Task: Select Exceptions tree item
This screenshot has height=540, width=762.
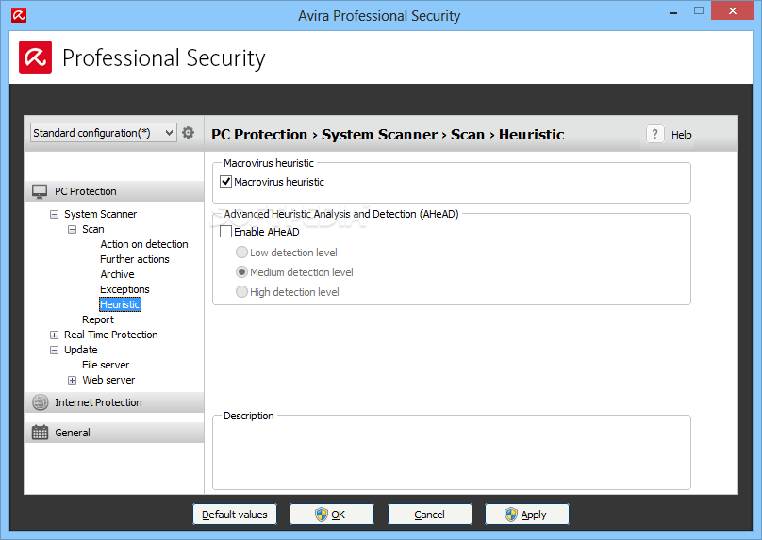Action: point(124,289)
